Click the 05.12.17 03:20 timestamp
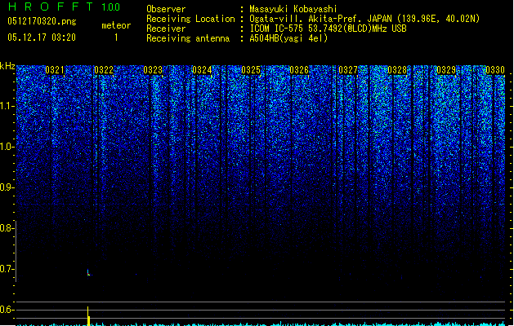This screenshot has height=326, width=514. [x=42, y=37]
